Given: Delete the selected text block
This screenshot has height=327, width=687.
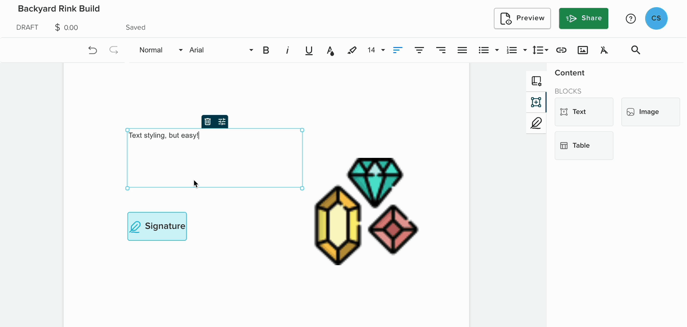Looking at the screenshot, I should (208, 122).
